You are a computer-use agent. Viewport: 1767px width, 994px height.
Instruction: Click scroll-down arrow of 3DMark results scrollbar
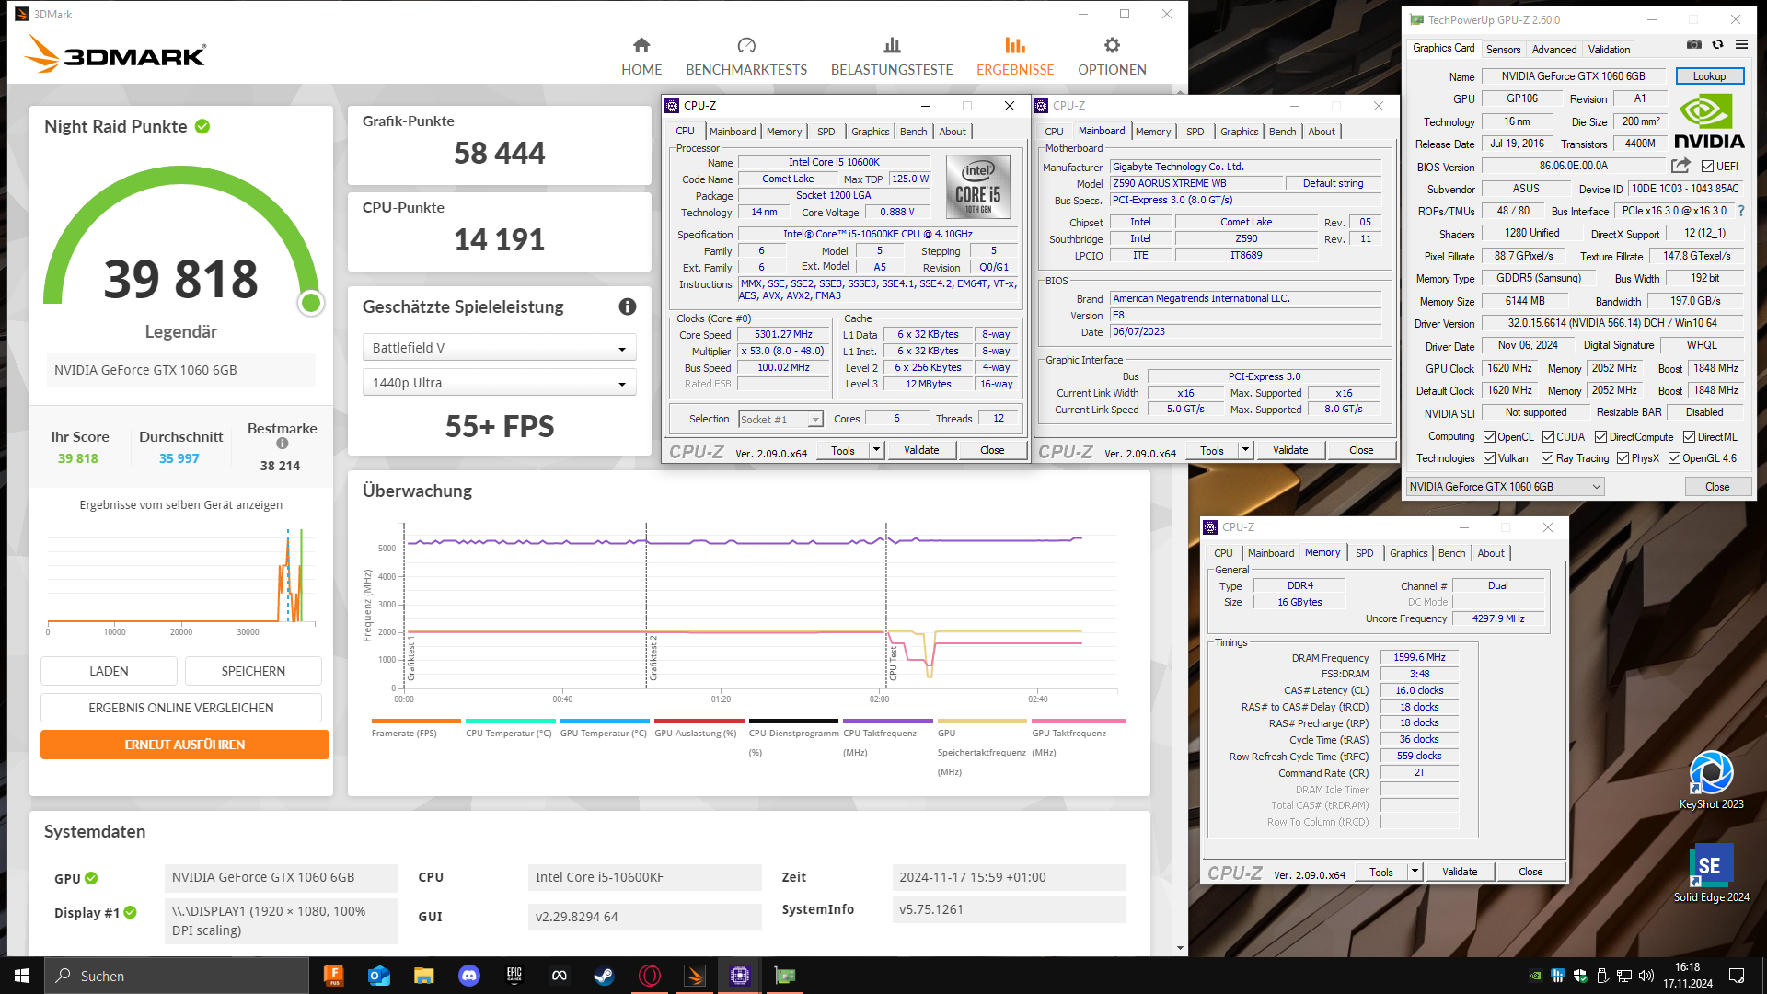coord(1180,949)
